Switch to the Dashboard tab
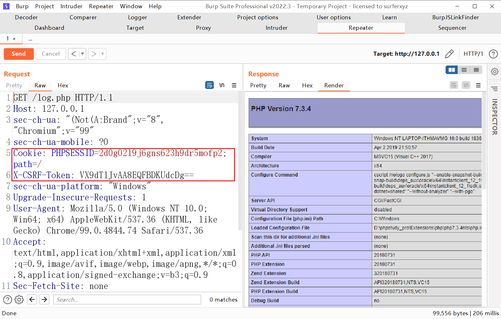This screenshot has width=501, height=319. 49,28
